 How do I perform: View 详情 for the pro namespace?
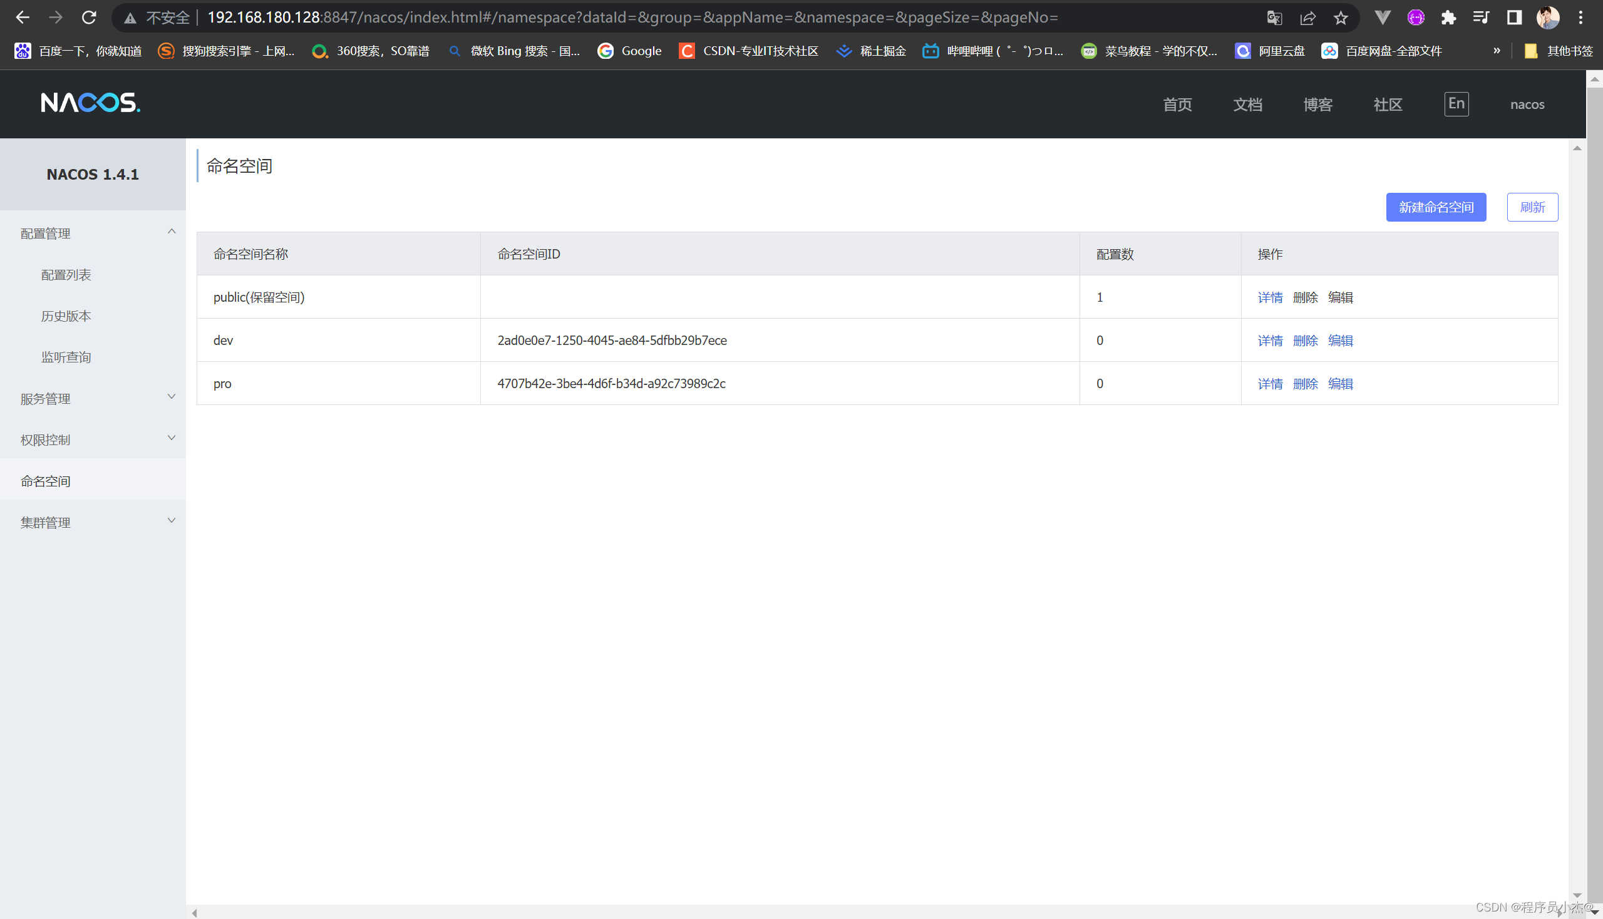click(x=1270, y=384)
